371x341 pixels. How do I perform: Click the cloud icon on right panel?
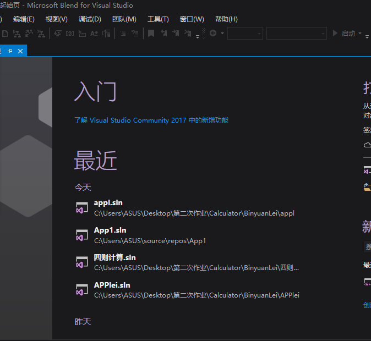(368, 145)
